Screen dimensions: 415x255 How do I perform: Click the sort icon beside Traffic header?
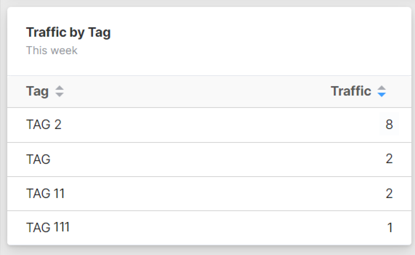click(381, 91)
